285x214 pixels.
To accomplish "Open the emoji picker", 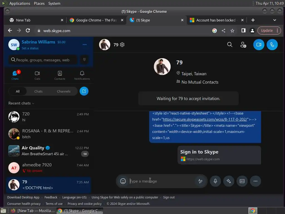I will tap(123, 181).
